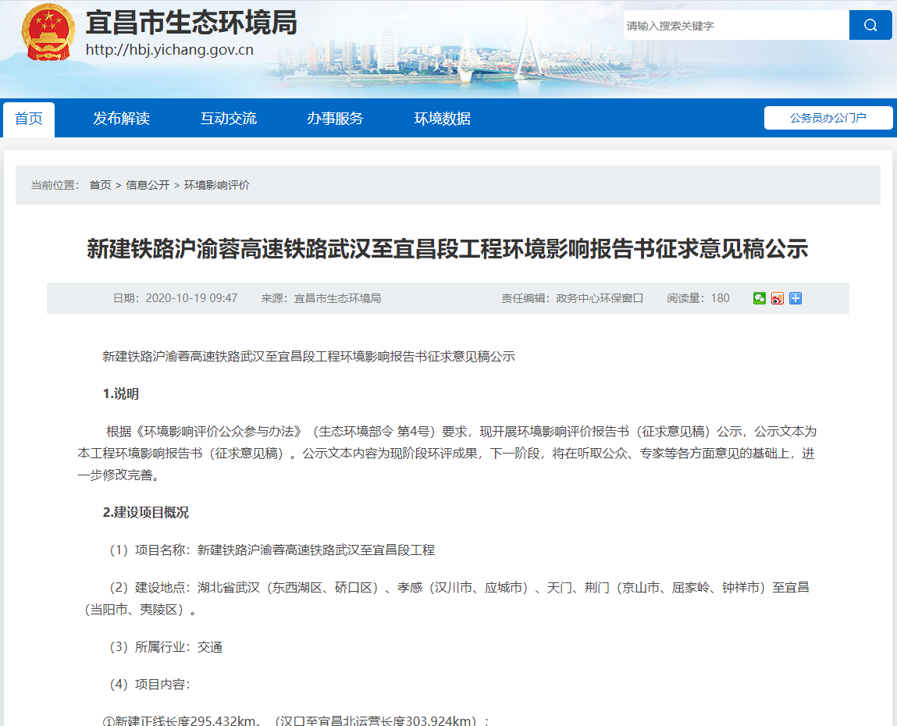897x726 pixels.
Task: Click the hbj.yichang.gov.cn URL text
Action: point(169,50)
